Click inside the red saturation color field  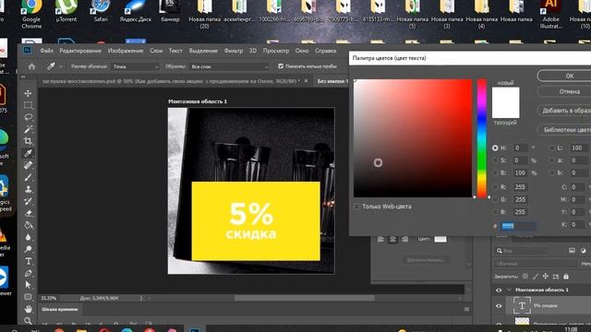pos(413,138)
